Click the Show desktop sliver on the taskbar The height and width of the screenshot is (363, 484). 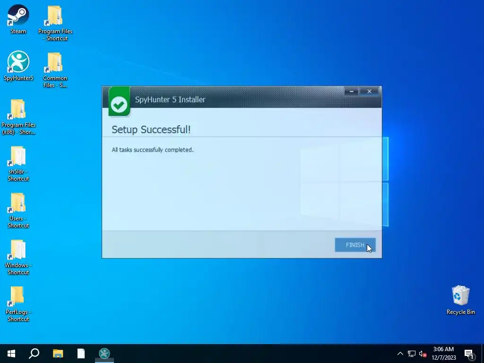(x=483, y=354)
